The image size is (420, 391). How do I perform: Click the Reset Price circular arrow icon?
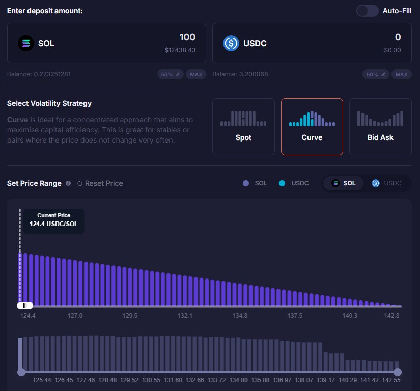tap(80, 183)
